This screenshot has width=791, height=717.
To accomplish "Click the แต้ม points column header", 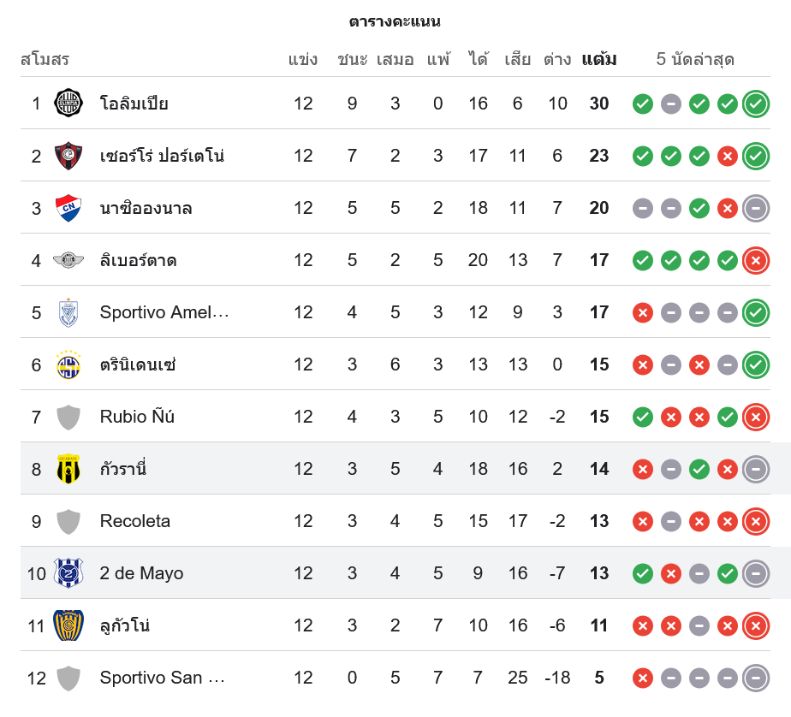I will pyautogui.click(x=598, y=60).
